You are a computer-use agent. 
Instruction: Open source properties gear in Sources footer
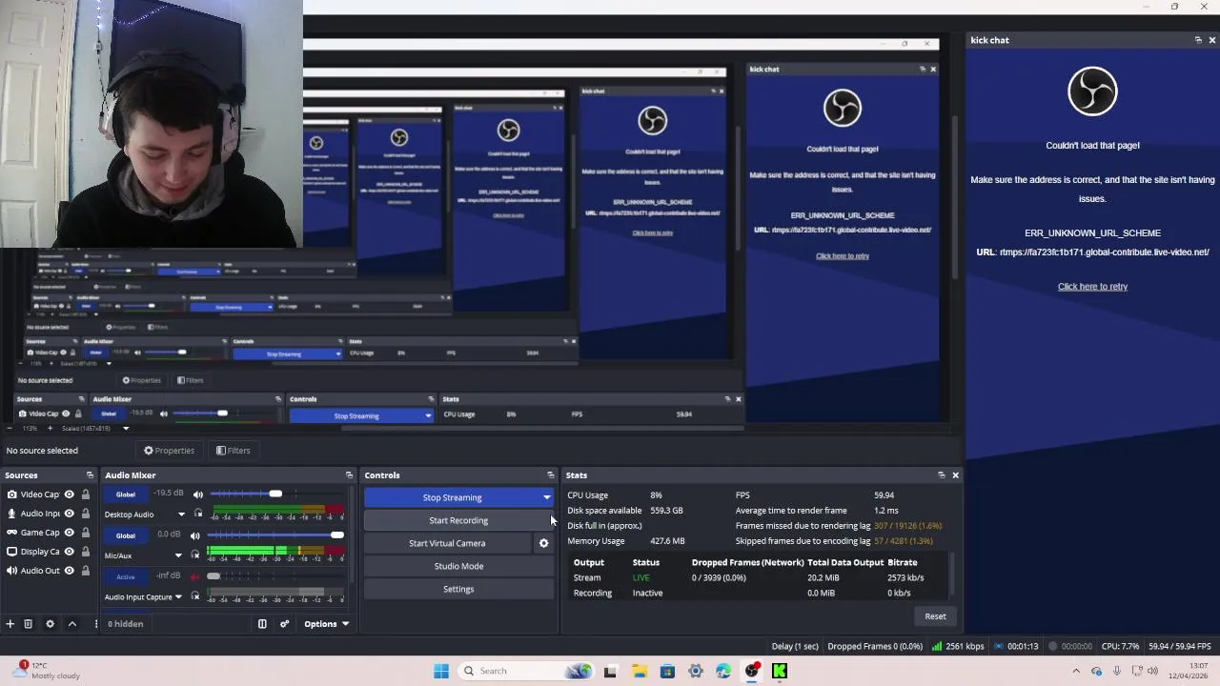tap(50, 624)
